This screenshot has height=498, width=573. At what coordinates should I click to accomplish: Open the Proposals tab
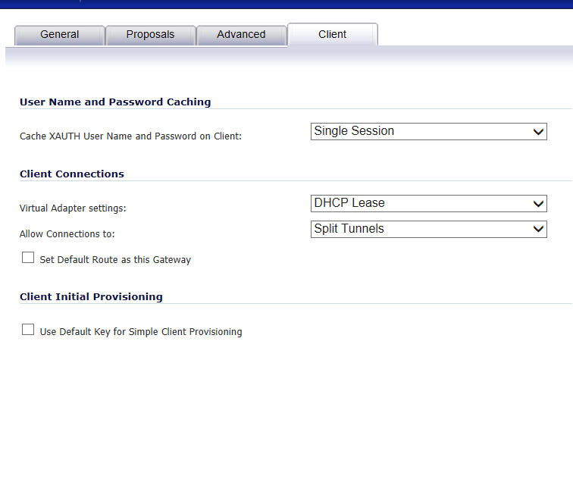(x=150, y=35)
